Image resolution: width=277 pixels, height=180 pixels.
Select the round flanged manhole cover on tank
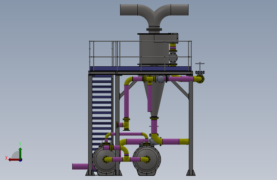pyautogui.click(x=173, y=58)
